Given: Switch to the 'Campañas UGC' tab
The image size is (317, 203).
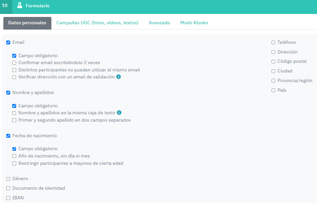Looking at the screenshot, I should coord(97,23).
